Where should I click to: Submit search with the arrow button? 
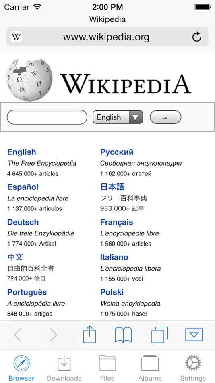tap(165, 117)
